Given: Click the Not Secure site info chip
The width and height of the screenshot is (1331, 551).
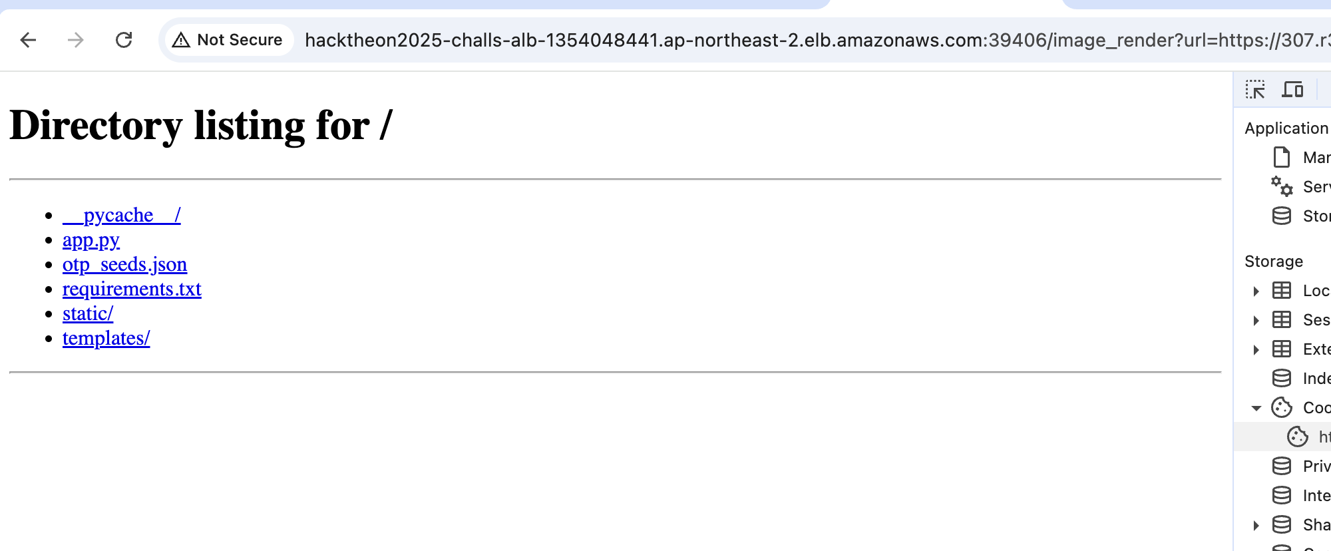Looking at the screenshot, I should point(228,40).
